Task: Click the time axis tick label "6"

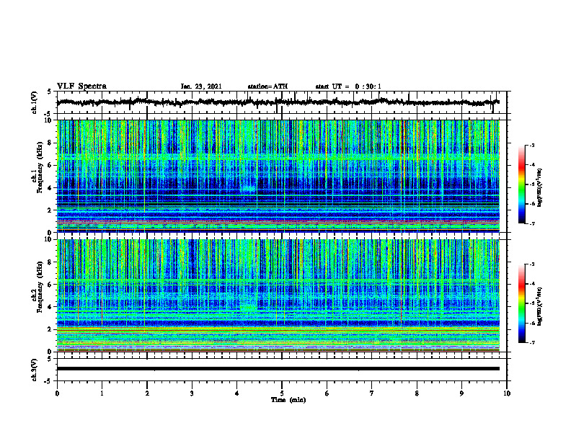Action: [x=327, y=393]
